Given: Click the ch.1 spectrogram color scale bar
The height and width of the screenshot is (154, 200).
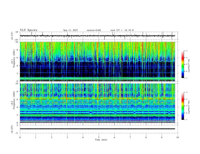Looking at the screenshot, I should (x=183, y=64).
